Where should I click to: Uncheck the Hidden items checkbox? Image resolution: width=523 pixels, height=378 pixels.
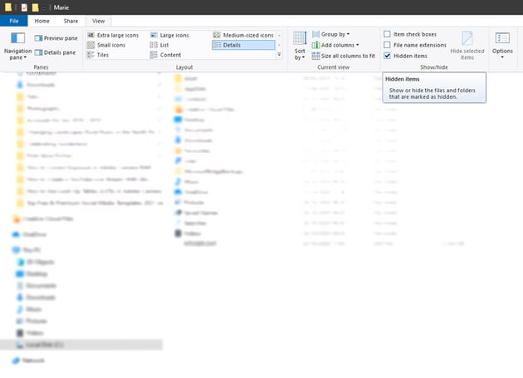pos(387,56)
